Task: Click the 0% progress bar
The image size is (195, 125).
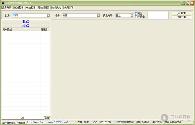Action: [x=23, y=118]
